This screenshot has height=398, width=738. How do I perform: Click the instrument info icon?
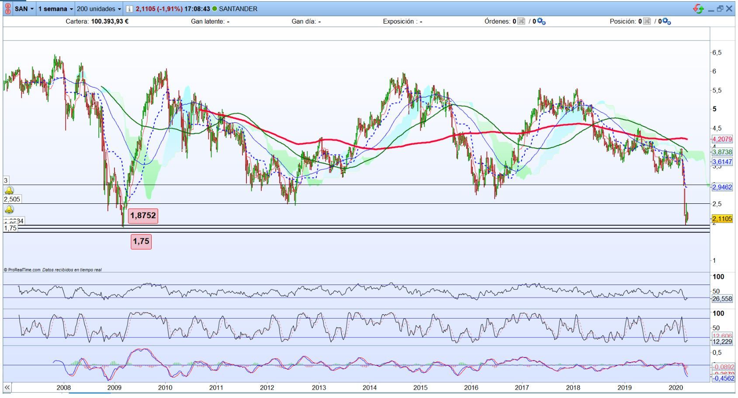coord(129,9)
